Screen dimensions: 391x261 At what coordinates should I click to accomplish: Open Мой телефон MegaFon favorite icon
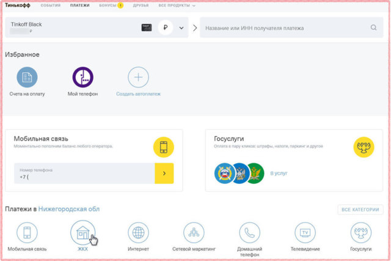[x=83, y=77]
